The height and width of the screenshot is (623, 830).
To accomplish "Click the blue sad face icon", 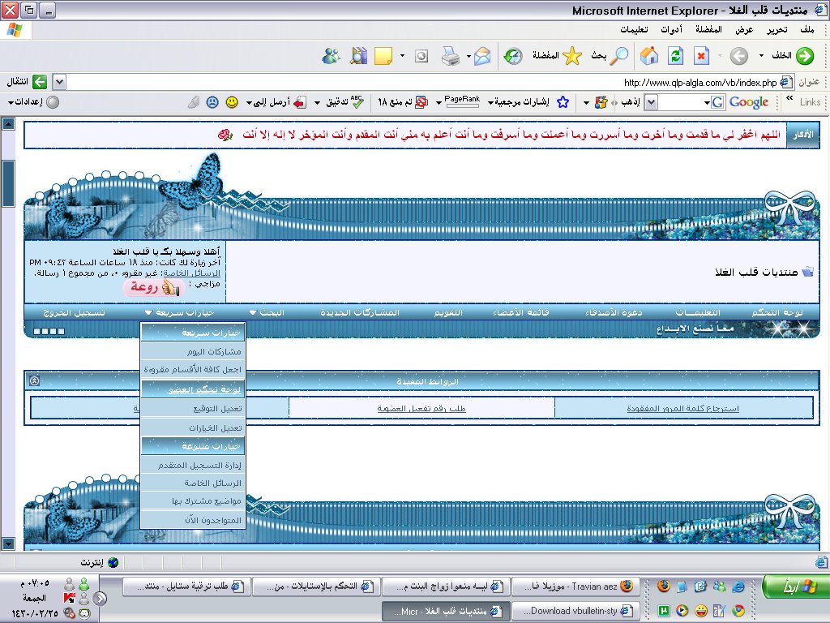I will tap(212, 103).
